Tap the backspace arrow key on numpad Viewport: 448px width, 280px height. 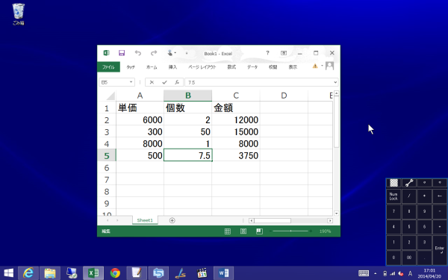(x=440, y=196)
